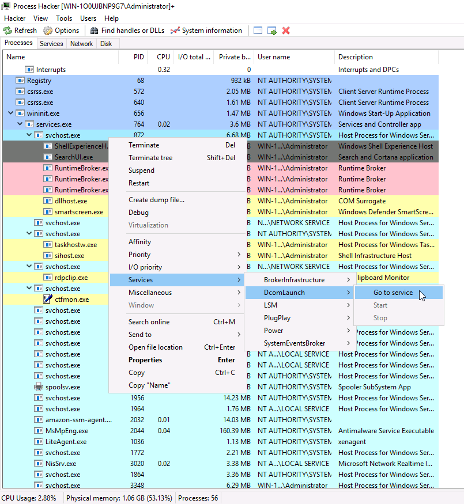Click the LiteAgent.exe process icon
Viewport: 464px width, 504px height.
coord(39,442)
